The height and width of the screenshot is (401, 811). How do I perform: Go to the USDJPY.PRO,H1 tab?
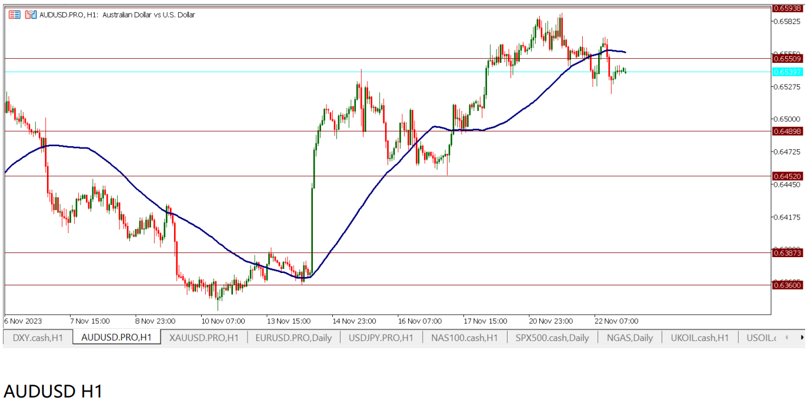381,338
